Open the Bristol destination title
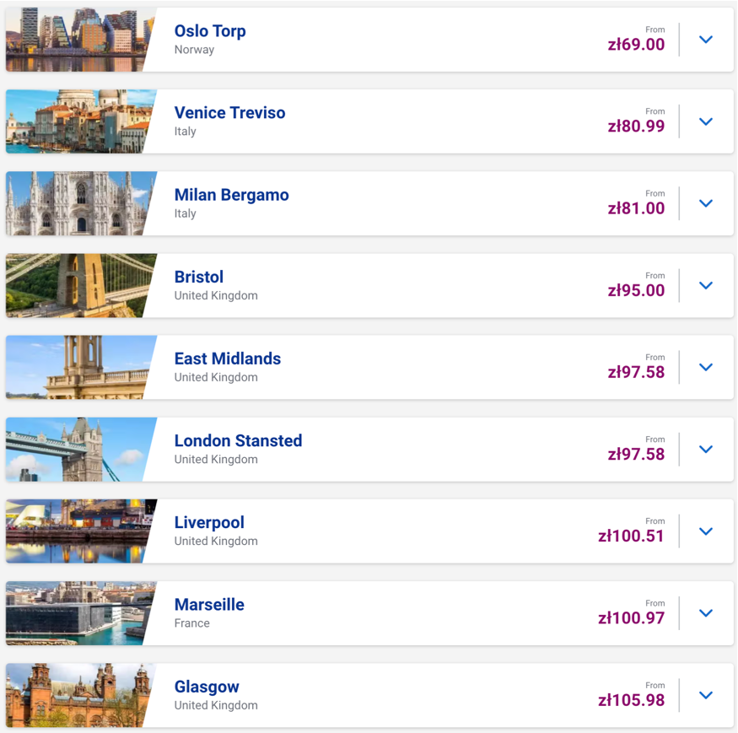 point(199,277)
